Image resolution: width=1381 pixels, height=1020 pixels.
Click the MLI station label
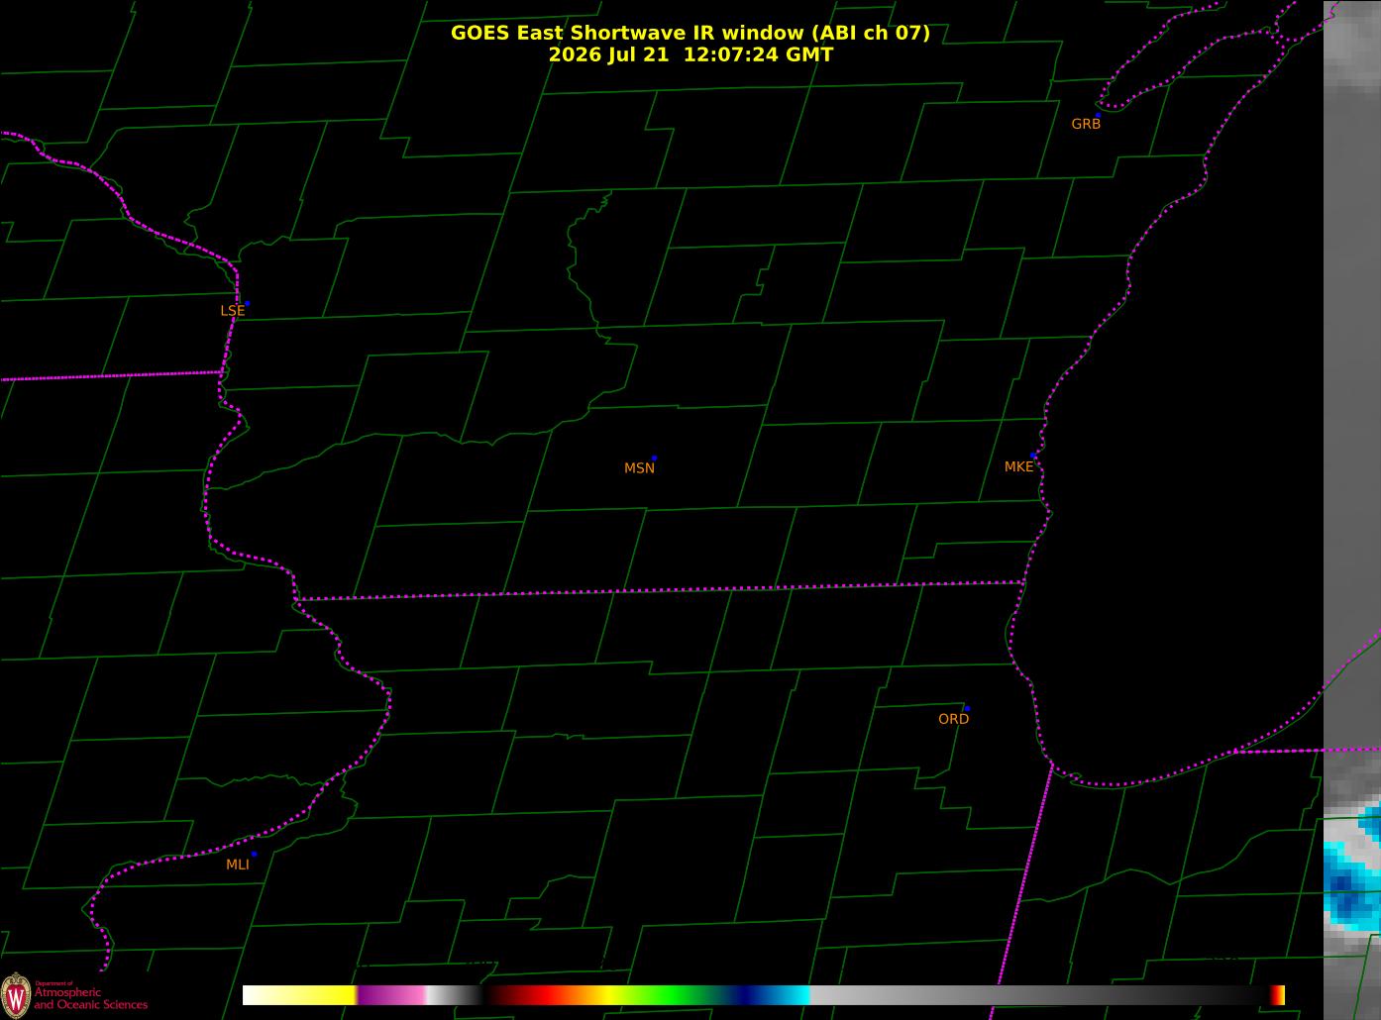[x=238, y=865]
